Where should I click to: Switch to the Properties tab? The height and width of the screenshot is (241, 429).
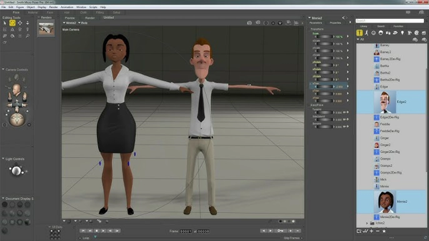(x=335, y=23)
